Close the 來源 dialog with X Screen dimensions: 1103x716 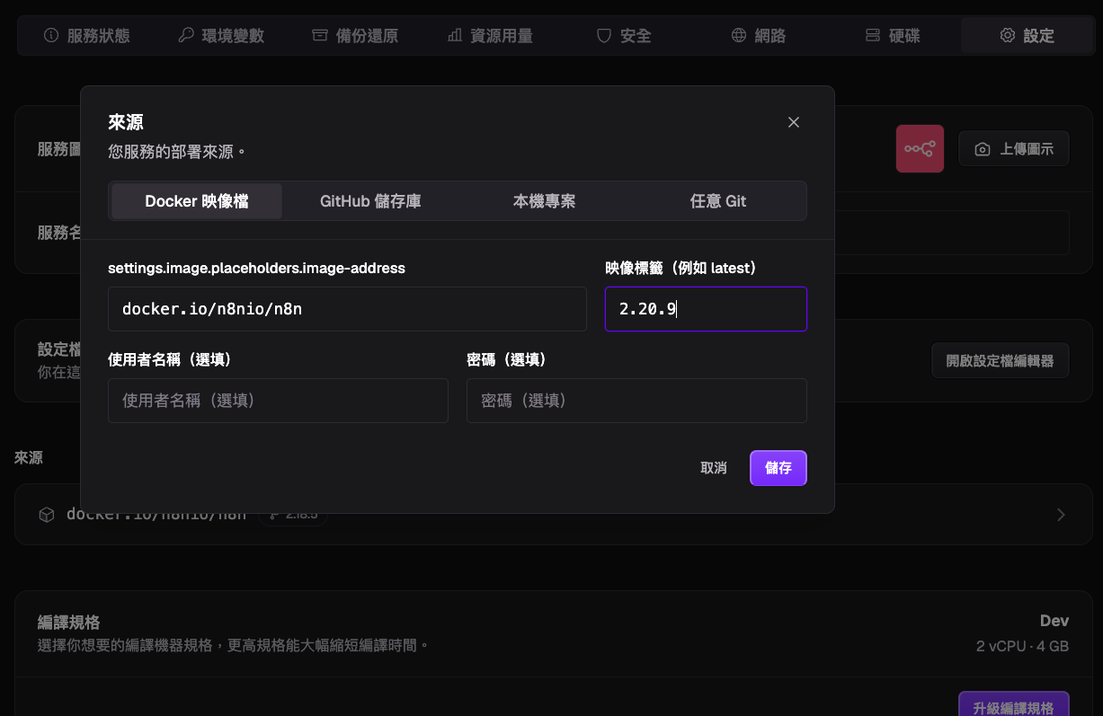pos(794,122)
